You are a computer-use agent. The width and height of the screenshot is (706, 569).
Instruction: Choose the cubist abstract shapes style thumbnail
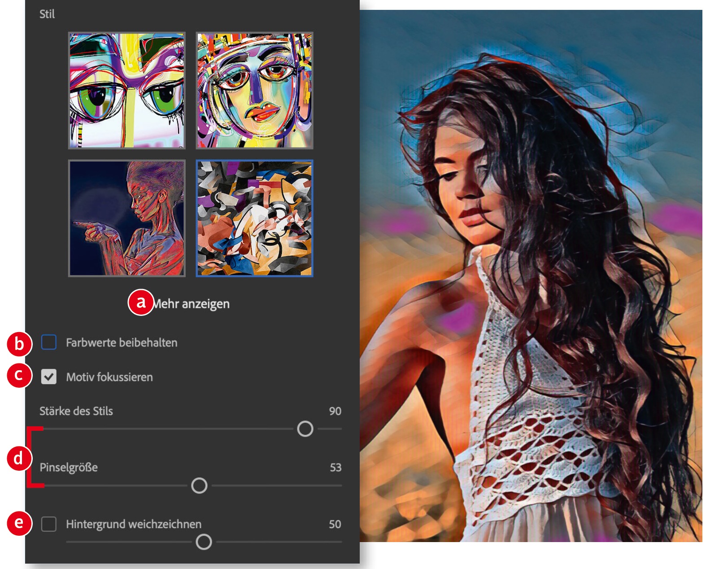point(254,218)
